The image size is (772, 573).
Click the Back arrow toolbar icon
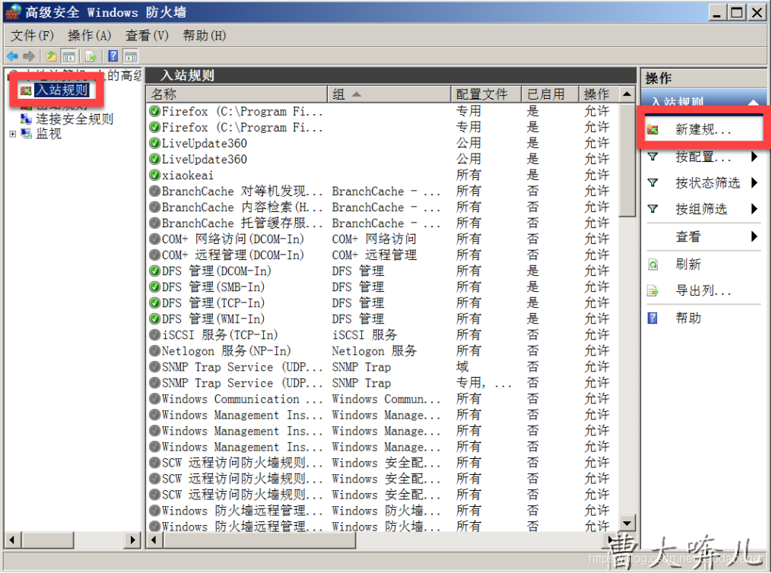pos(12,56)
